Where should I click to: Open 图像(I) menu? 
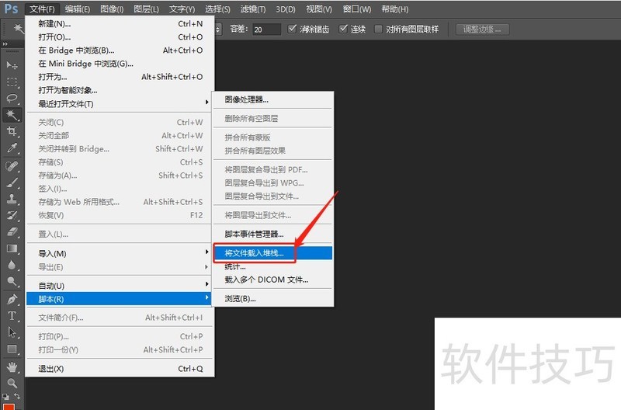112,9
